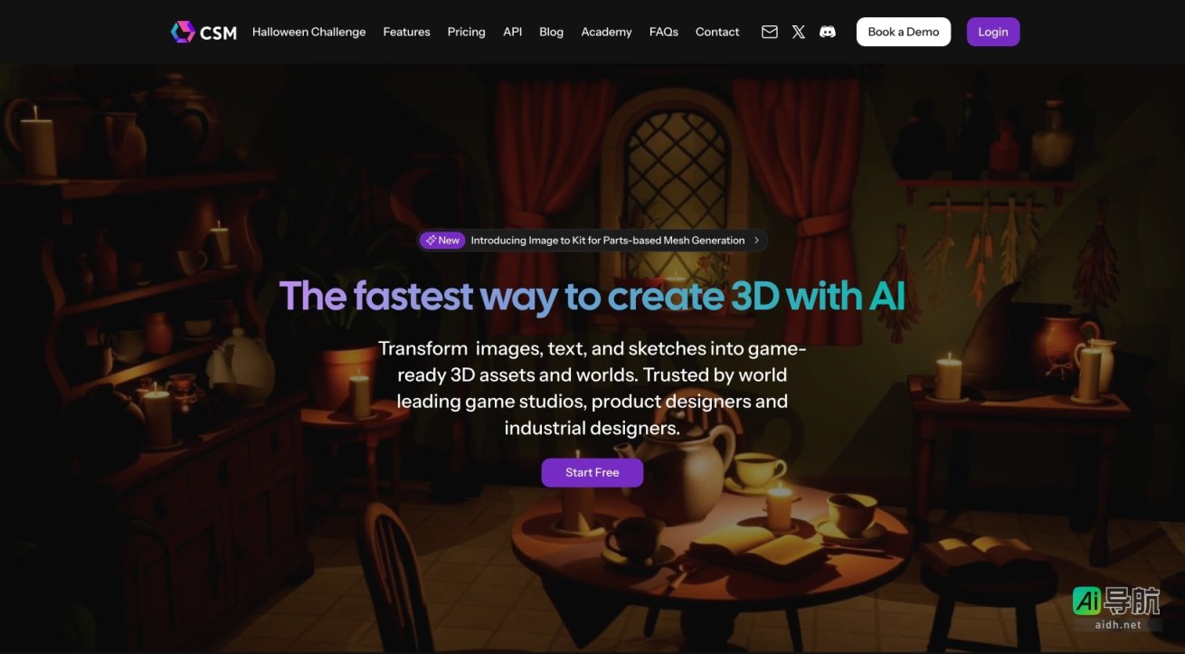Open the Pricing page

pos(466,32)
